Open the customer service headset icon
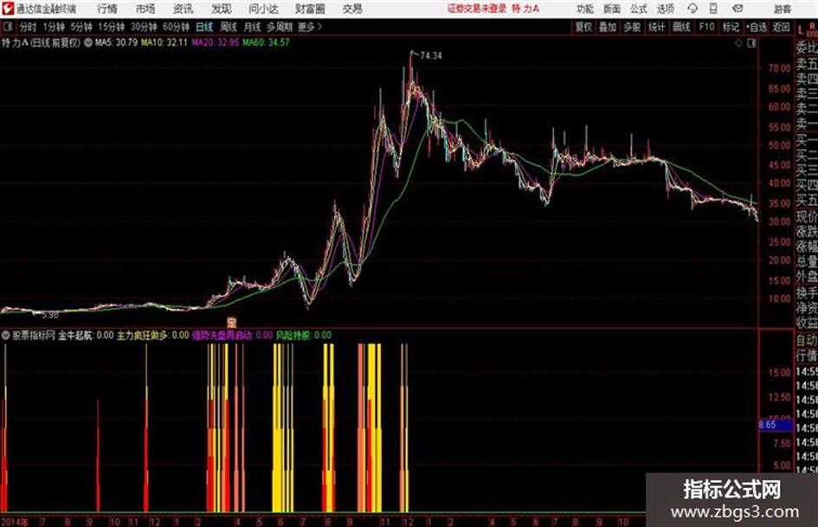Image resolution: width=818 pixels, height=527 pixels. click(692, 9)
